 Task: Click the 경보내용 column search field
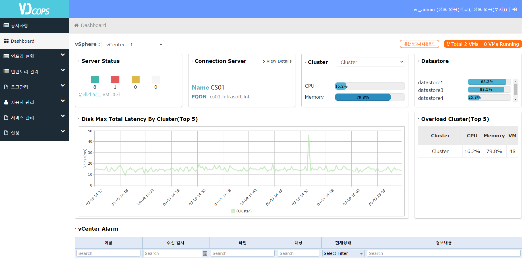[x=444, y=253]
